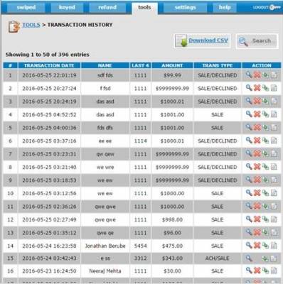
Task: Go to the refund tab
Action: coord(107,7)
